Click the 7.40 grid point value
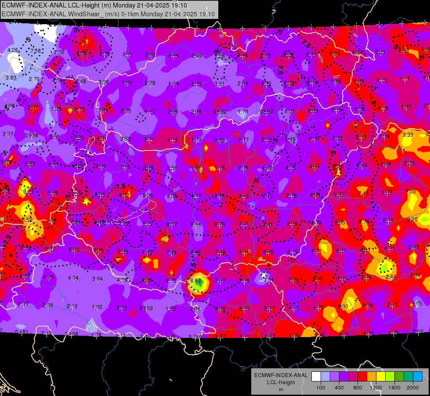 coord(363,194)
